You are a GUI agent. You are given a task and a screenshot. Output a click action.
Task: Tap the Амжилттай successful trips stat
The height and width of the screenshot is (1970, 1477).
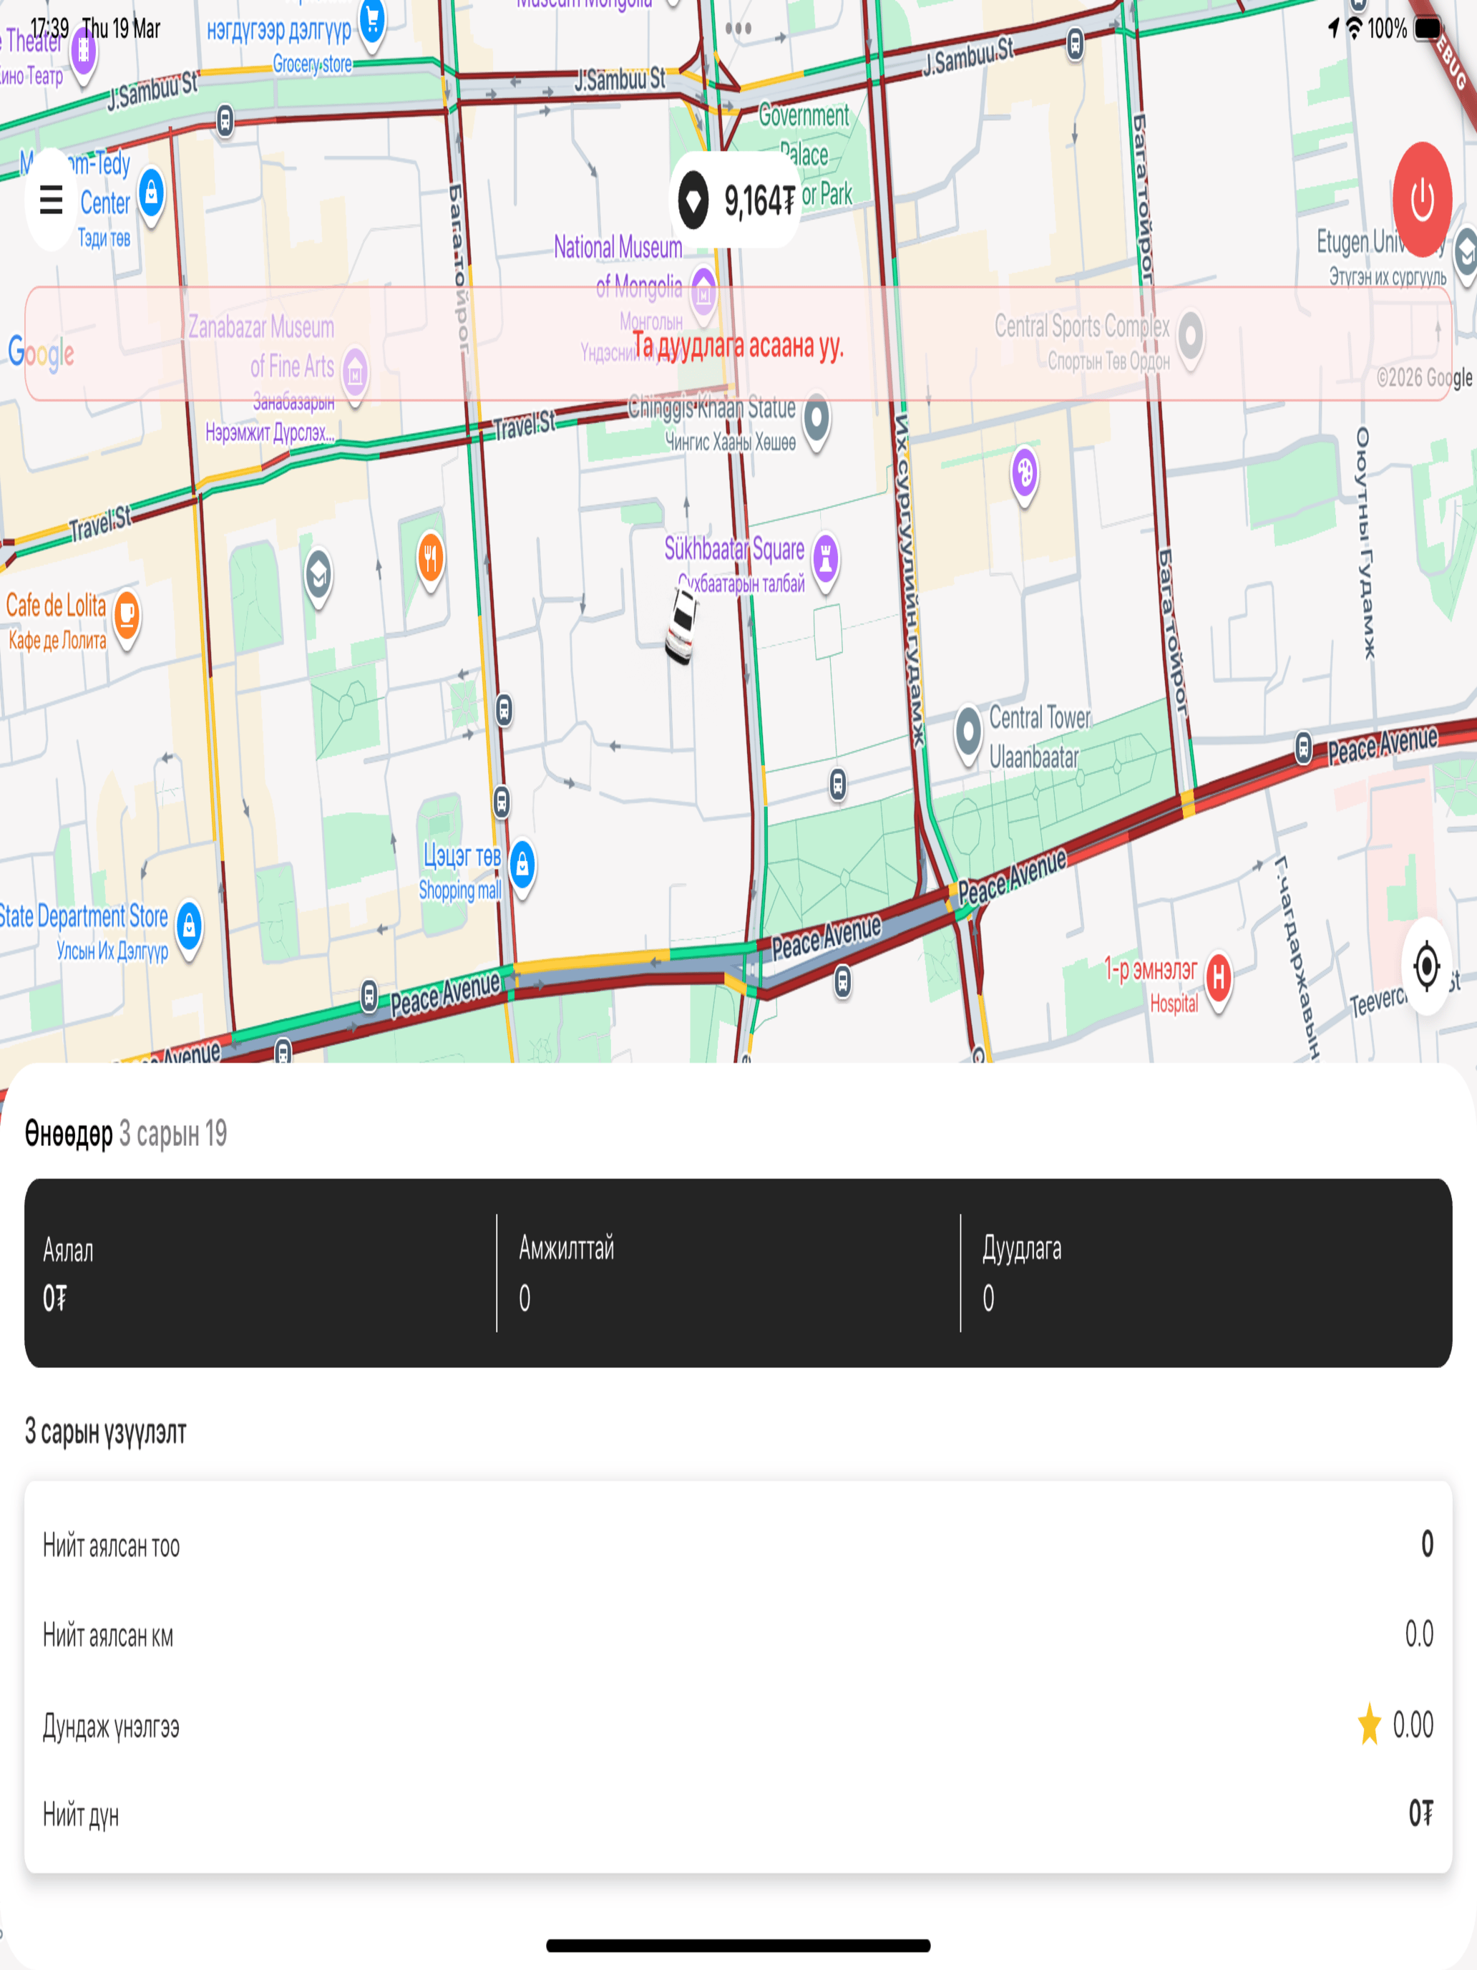[728, 1273]
